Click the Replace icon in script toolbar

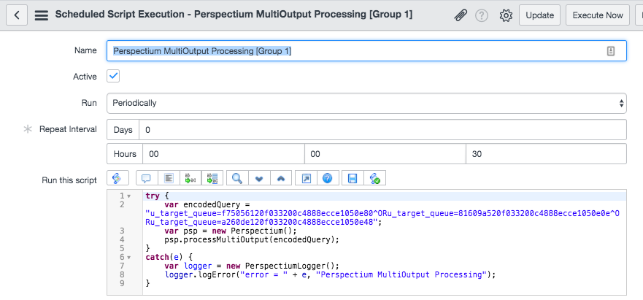coord(190,178)
